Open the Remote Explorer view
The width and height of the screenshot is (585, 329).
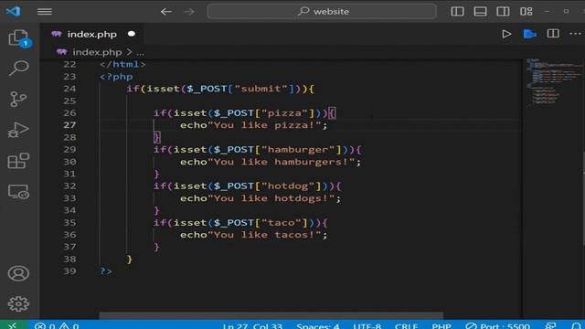point(18,192)
